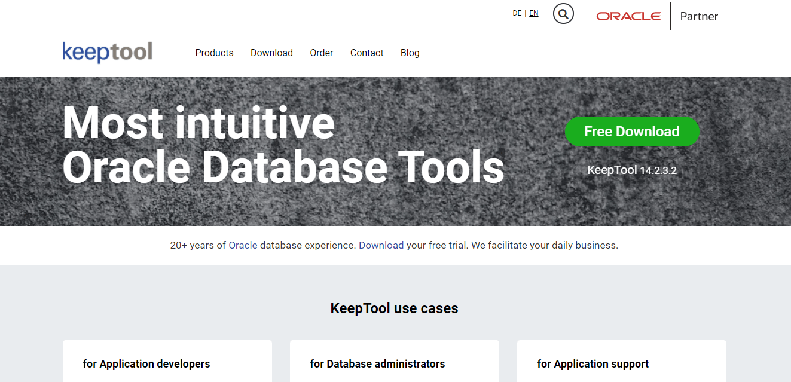Open the search magnifier icon
The width and height of the screenshot is (791, 382).
(563, 13)
